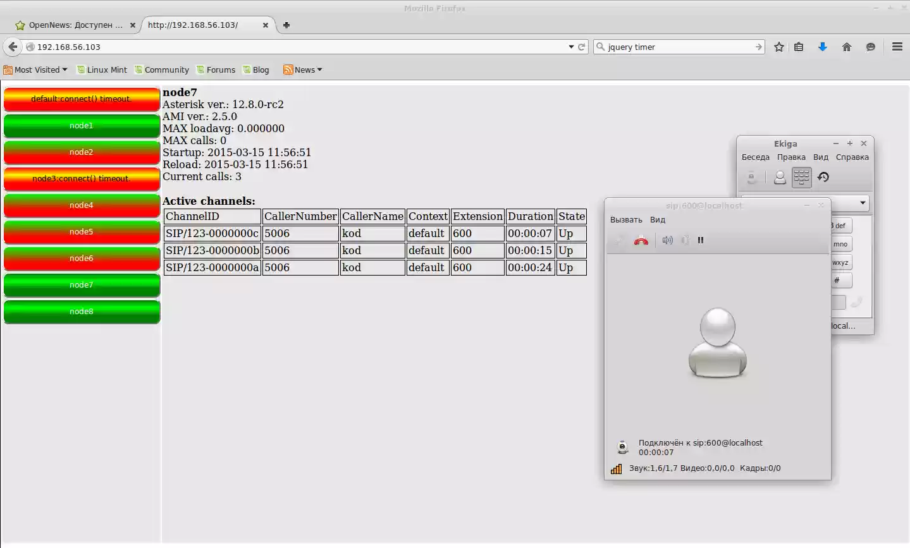
Task: Open the Firefox home page
Action: pyautogui.click(x=846, y=46)
